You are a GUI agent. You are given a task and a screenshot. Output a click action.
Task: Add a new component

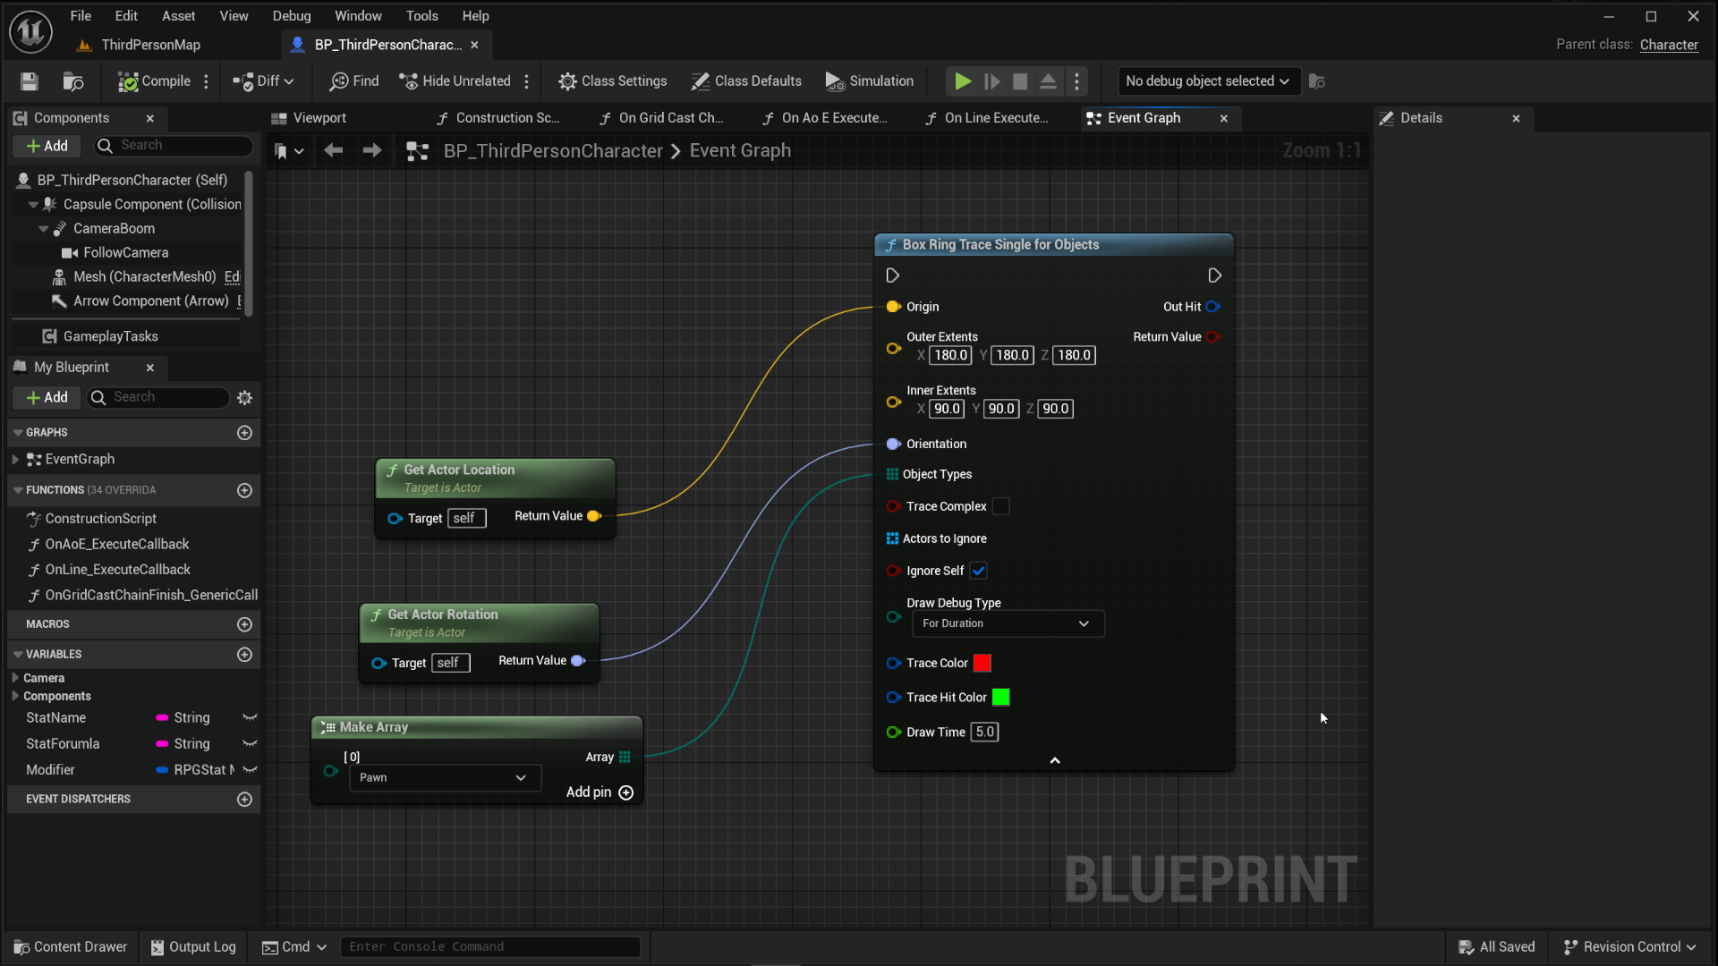pos(47,146)
